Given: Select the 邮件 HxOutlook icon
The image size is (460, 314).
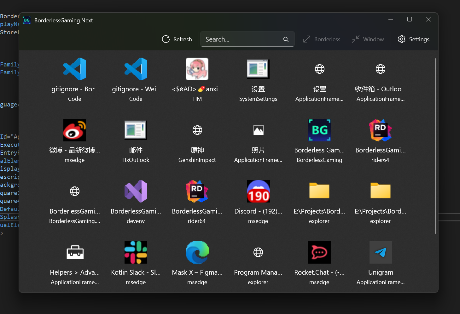Looking at the screenshot, I should point(136,130).
